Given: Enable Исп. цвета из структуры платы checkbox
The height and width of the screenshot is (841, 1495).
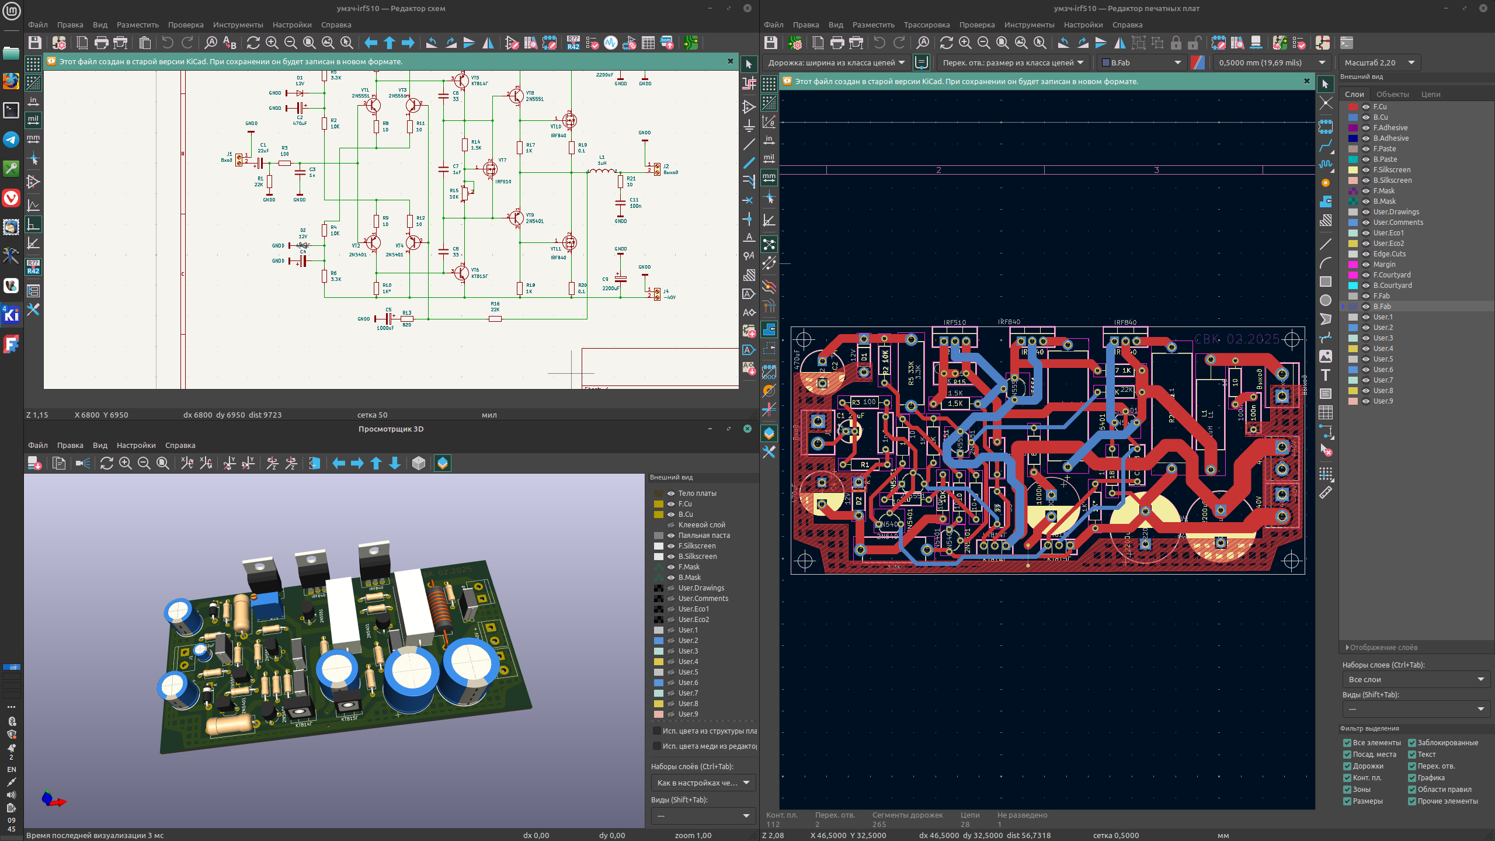Looking at the screenshot, I should click(x=656, y=731).
